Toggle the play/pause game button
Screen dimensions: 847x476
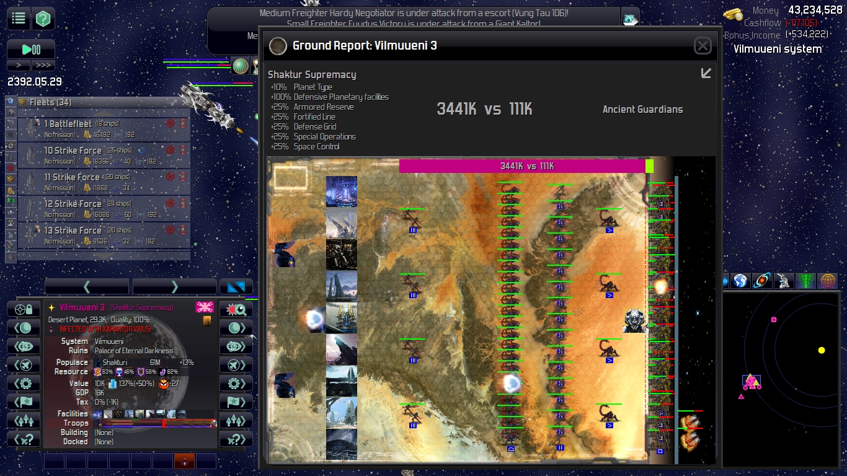tap(31, 50)
